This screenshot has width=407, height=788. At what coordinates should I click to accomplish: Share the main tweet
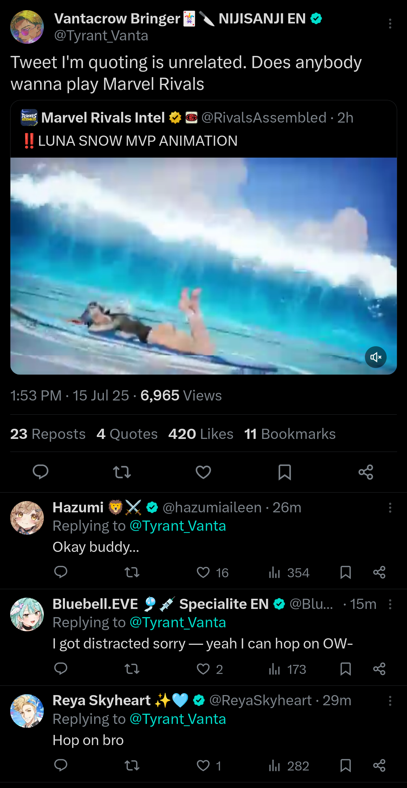pyautogui.click(x=366, y=472)
